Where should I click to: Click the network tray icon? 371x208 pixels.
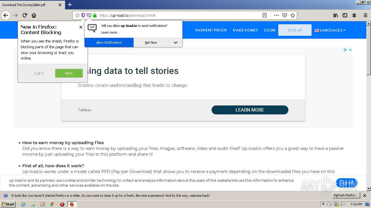337,204
